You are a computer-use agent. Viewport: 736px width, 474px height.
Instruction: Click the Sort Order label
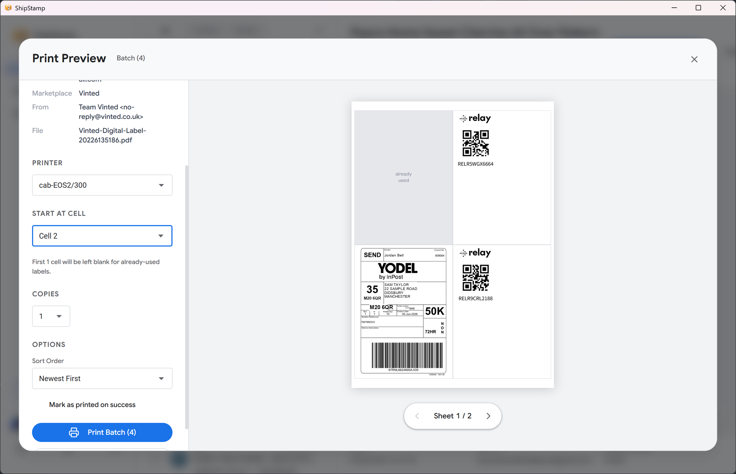pos(48,361)
